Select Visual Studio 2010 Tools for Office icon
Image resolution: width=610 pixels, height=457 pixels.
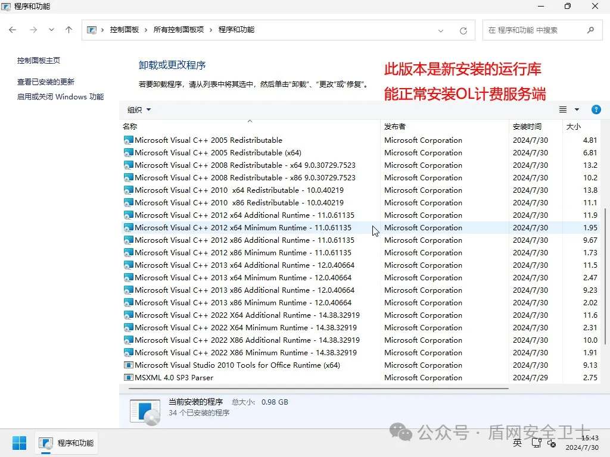[x=129, y=365]
